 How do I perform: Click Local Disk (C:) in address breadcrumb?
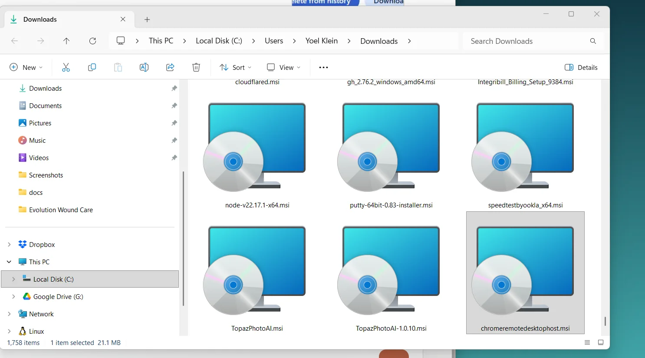click(x=219, y=41)
